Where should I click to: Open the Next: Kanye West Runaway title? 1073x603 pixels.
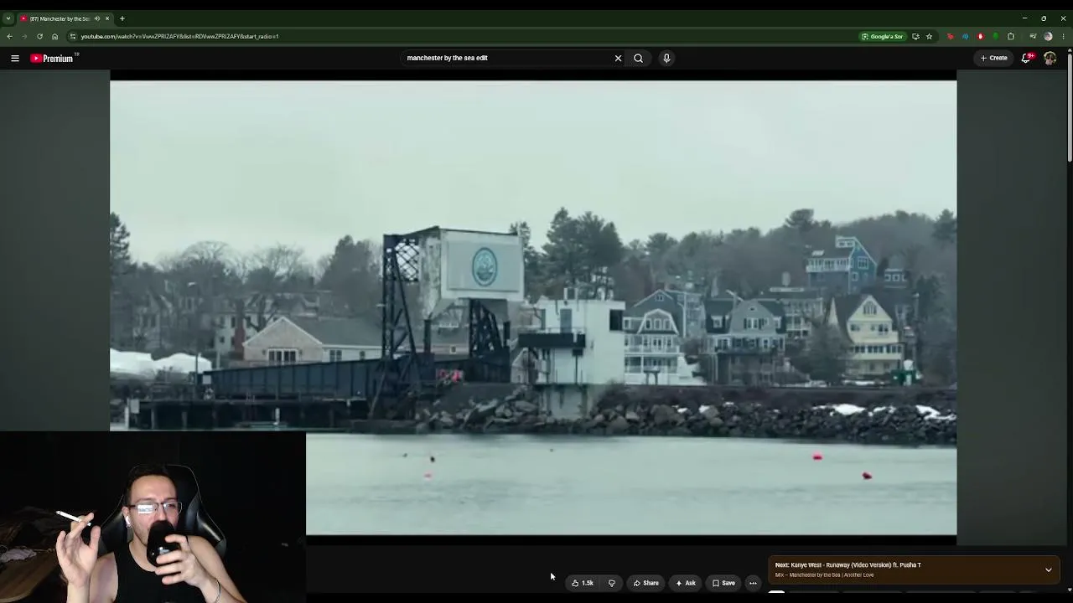(x=848, y=564)
